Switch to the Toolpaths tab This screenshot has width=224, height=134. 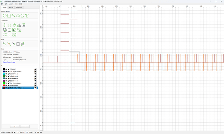click(x=19, y=7)
